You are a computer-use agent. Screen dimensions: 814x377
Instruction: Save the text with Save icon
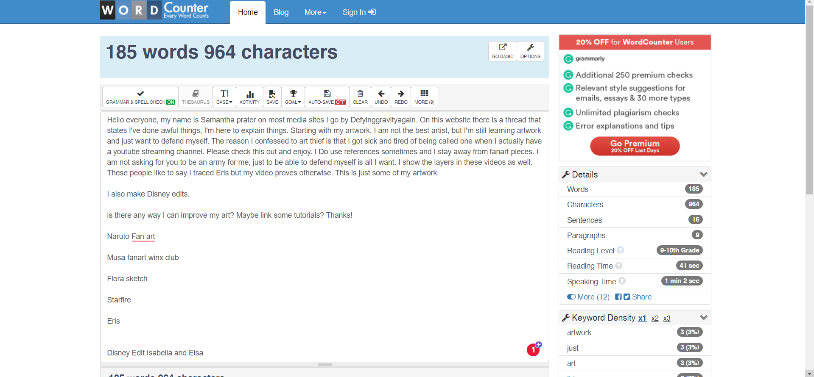[272, 97]
